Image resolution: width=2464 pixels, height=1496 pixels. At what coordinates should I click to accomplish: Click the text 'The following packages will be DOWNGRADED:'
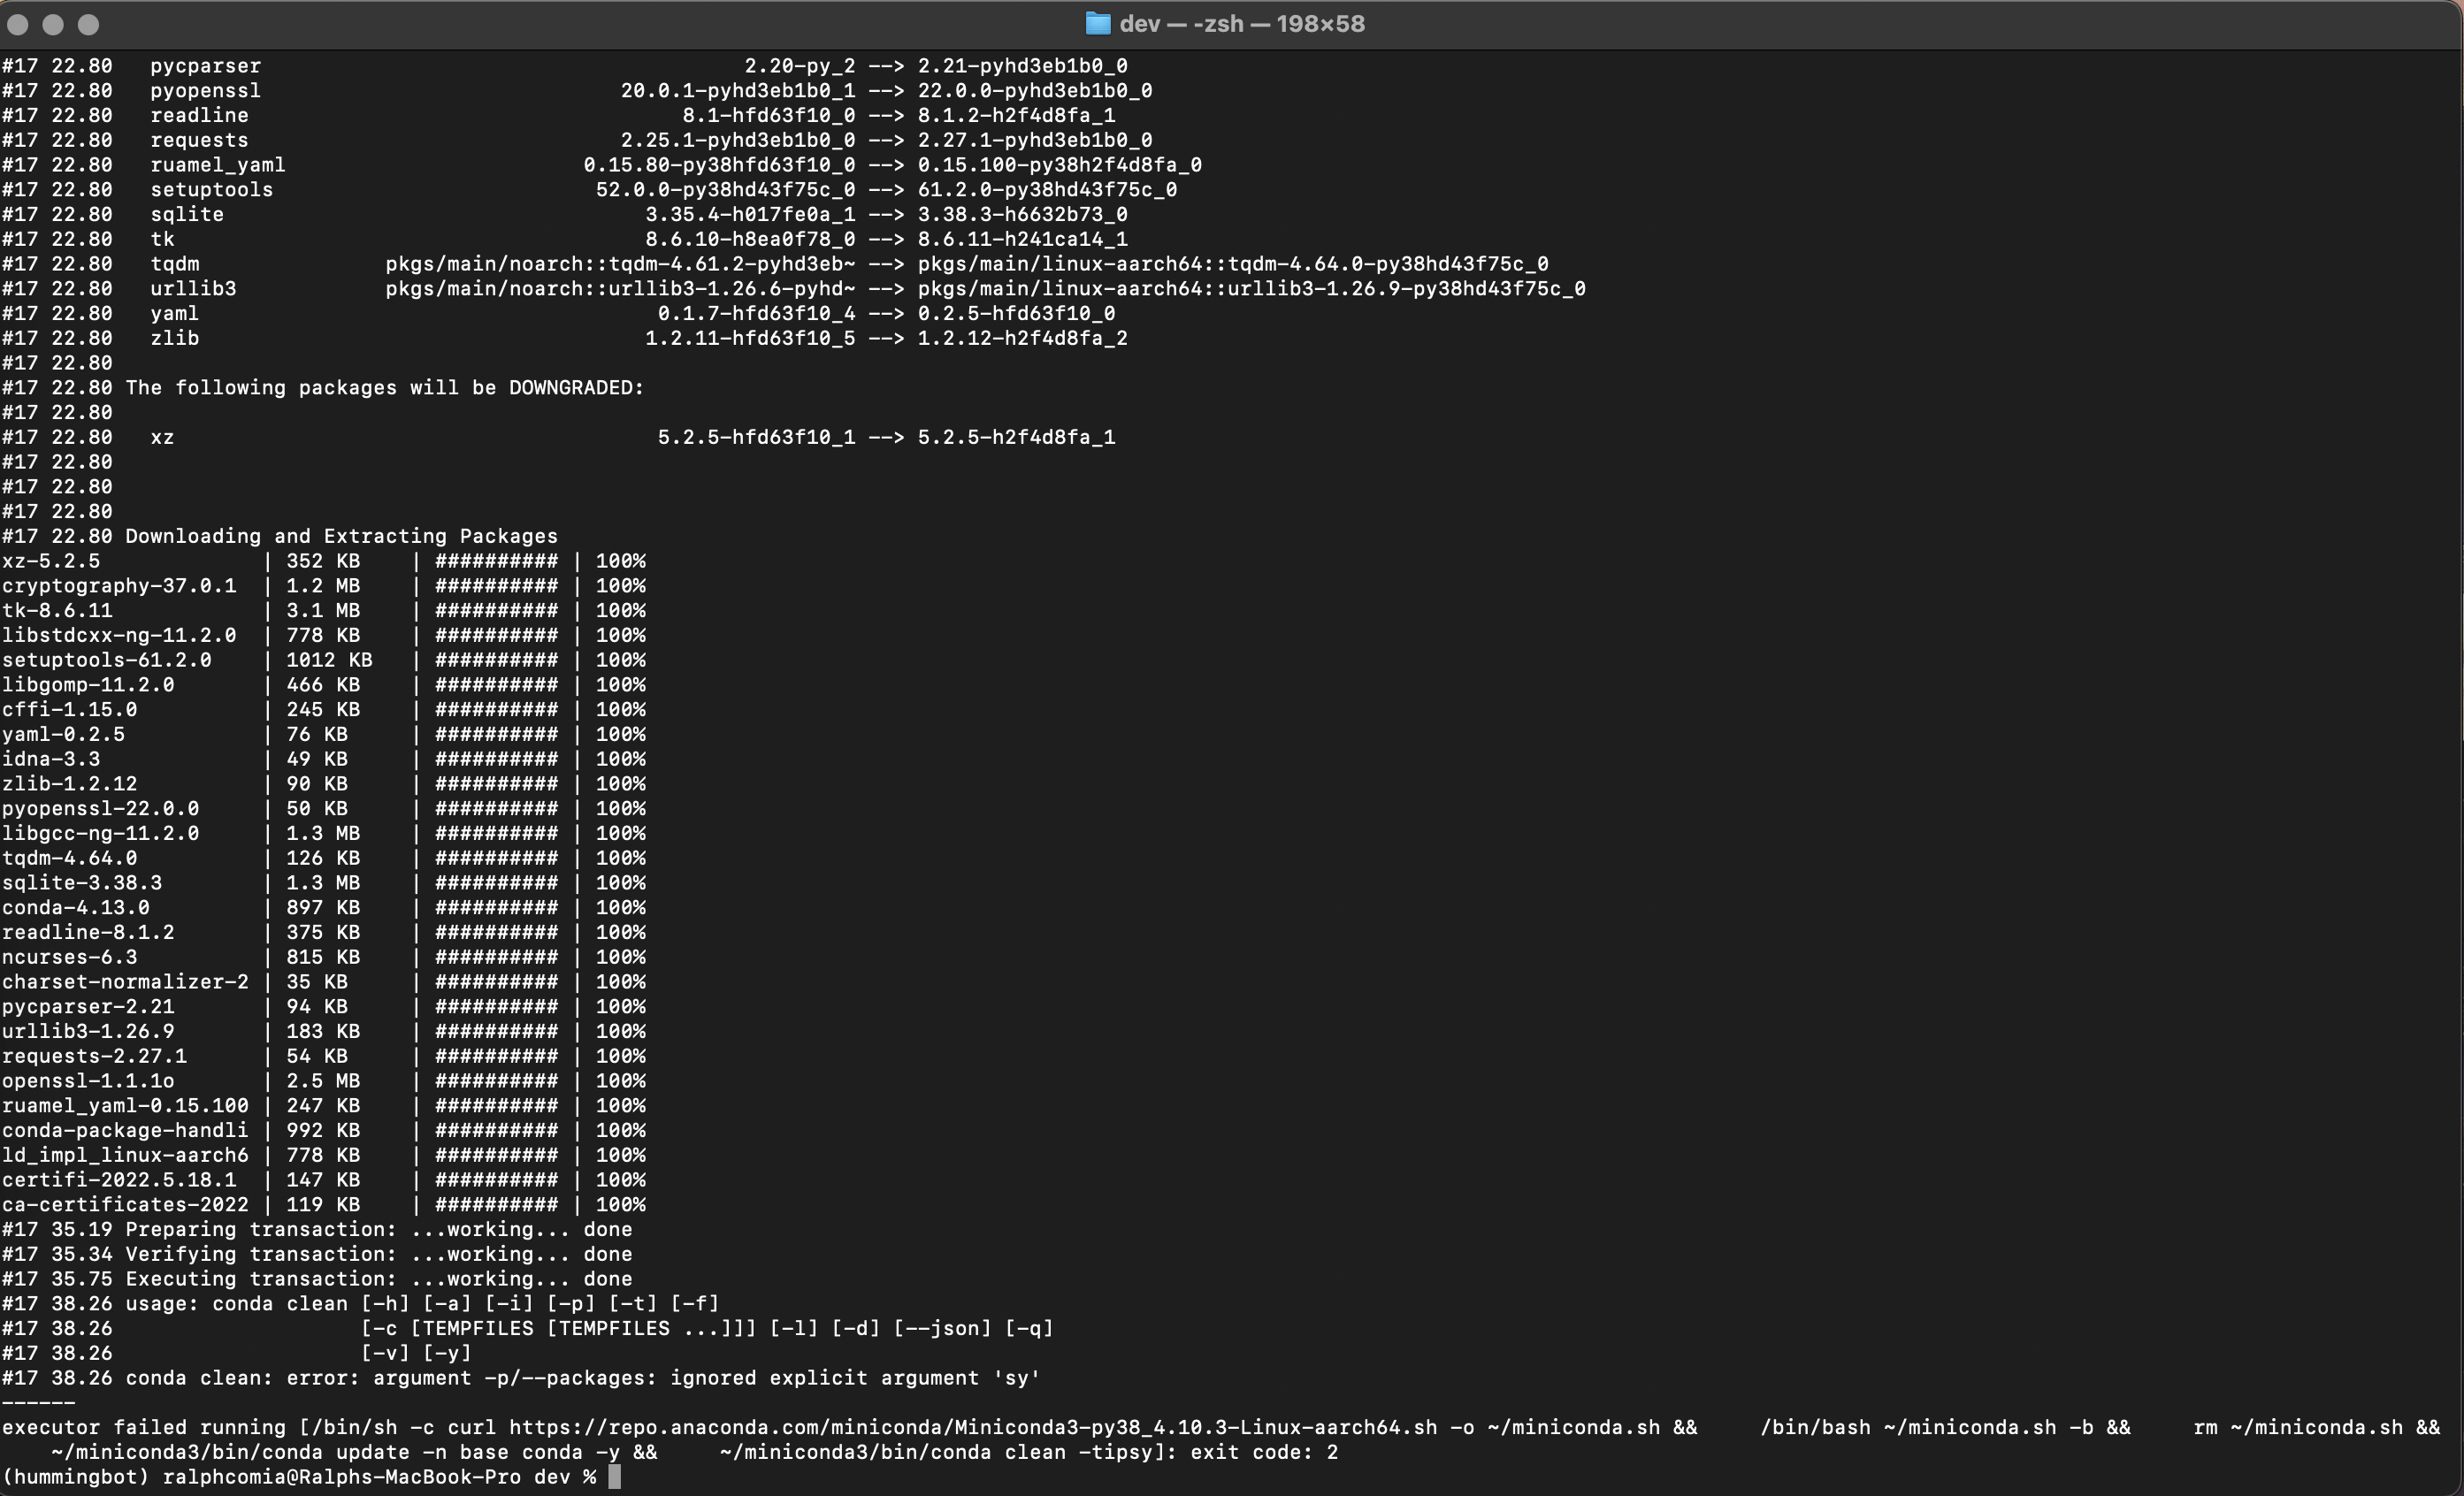[x=385, y=388]
